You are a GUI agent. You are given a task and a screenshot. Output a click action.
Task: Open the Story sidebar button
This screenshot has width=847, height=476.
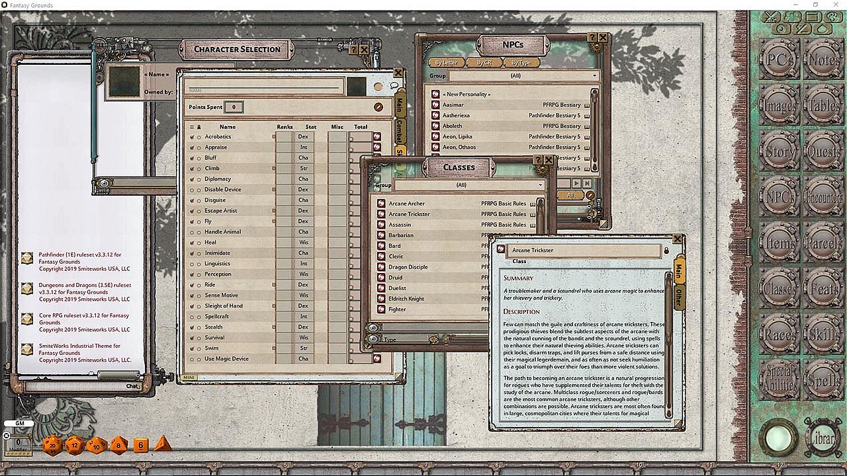pyautogui.click(x=779, y=150)
